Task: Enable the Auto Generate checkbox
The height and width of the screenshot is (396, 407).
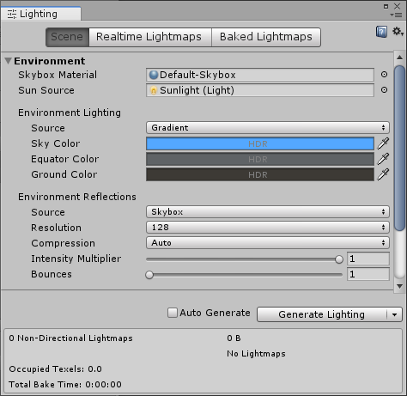Action: 173,313
